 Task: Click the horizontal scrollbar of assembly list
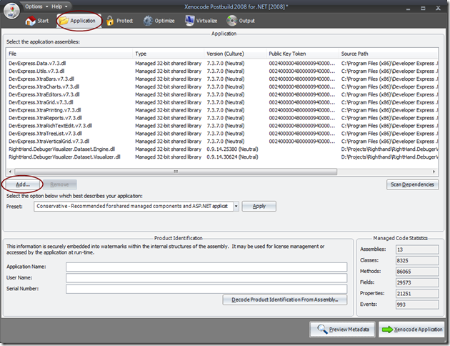click(179, 172)
